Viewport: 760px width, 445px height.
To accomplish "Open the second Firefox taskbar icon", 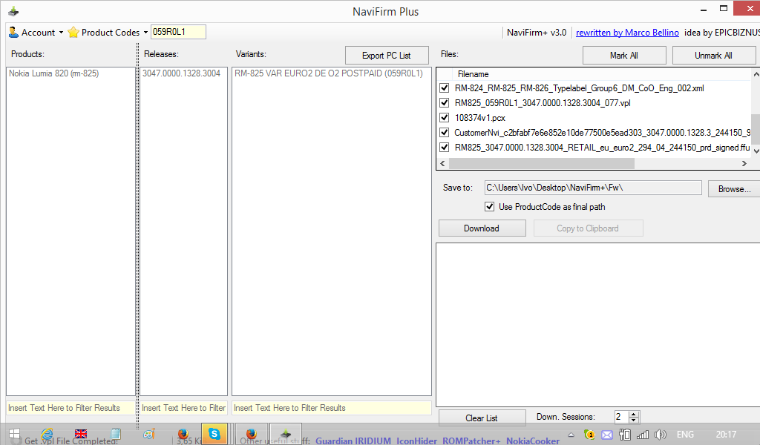I will pyautogui.click(x=251, y=434).
